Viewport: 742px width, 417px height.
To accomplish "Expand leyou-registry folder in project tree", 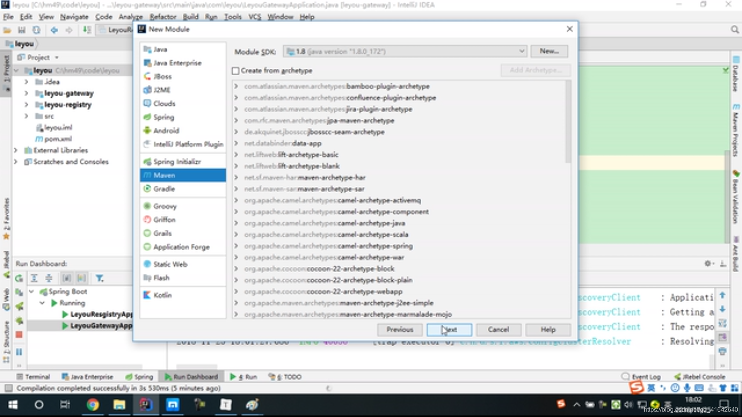I will click(x=26, y=105).
